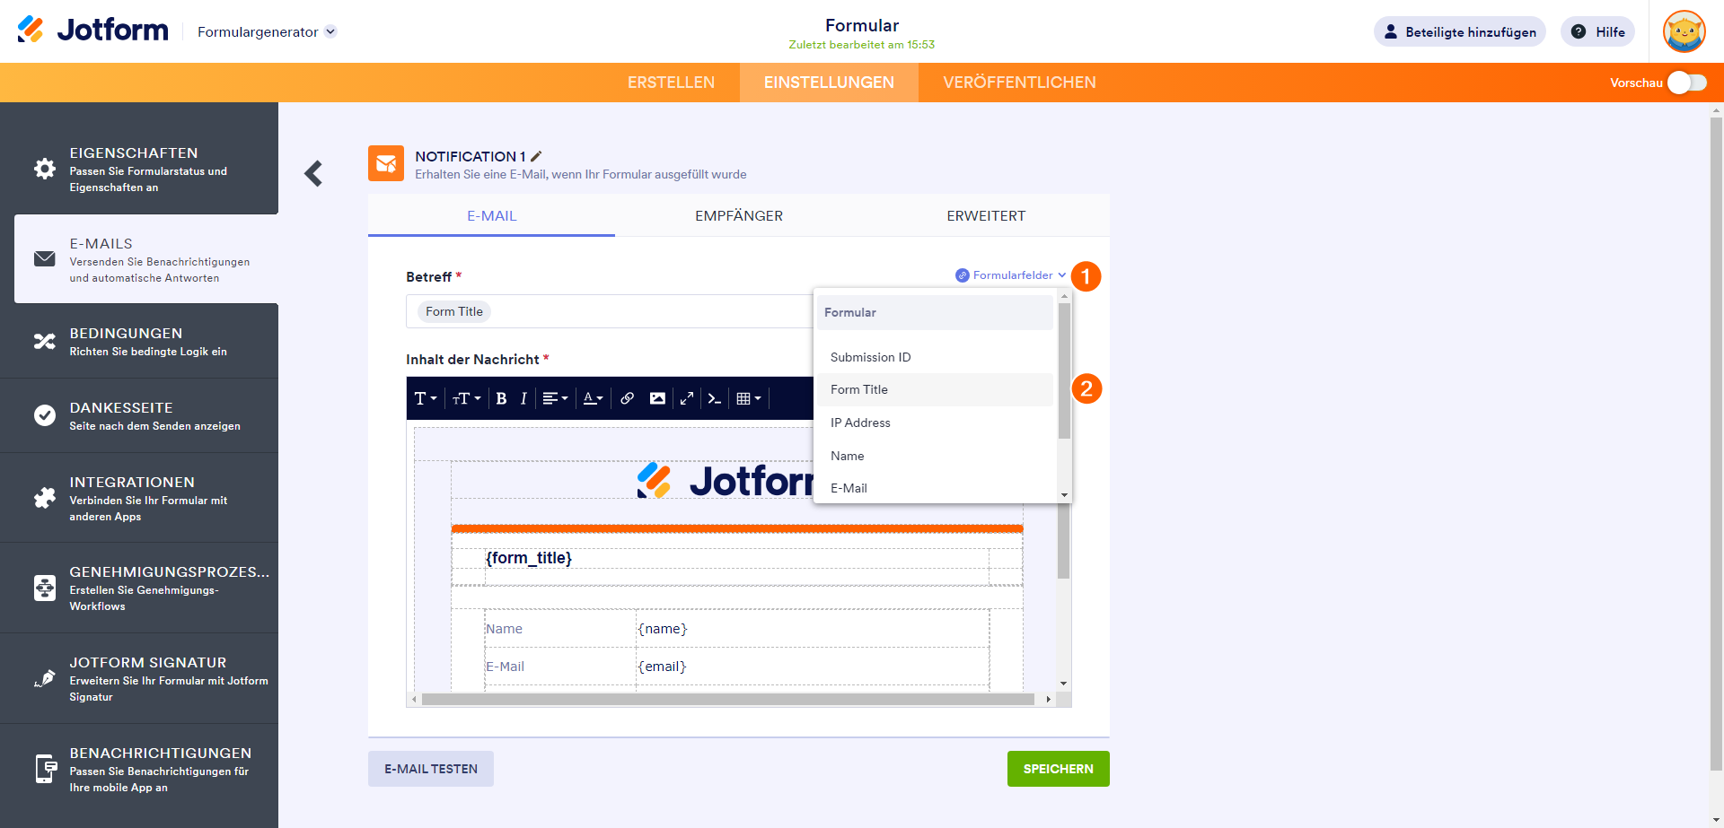This screenshot has width=1724, height=828.
Task: Select the Erweitert tab
Action: [x=986, y=216]
